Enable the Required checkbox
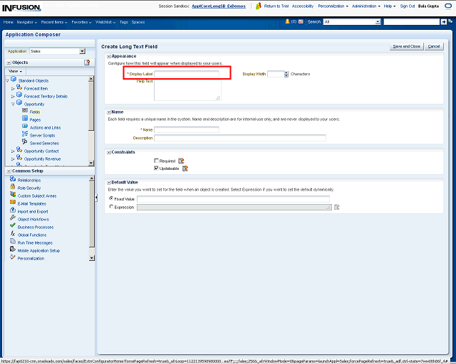Viewport: 456px width, 364px height. [x=157, y=161]
